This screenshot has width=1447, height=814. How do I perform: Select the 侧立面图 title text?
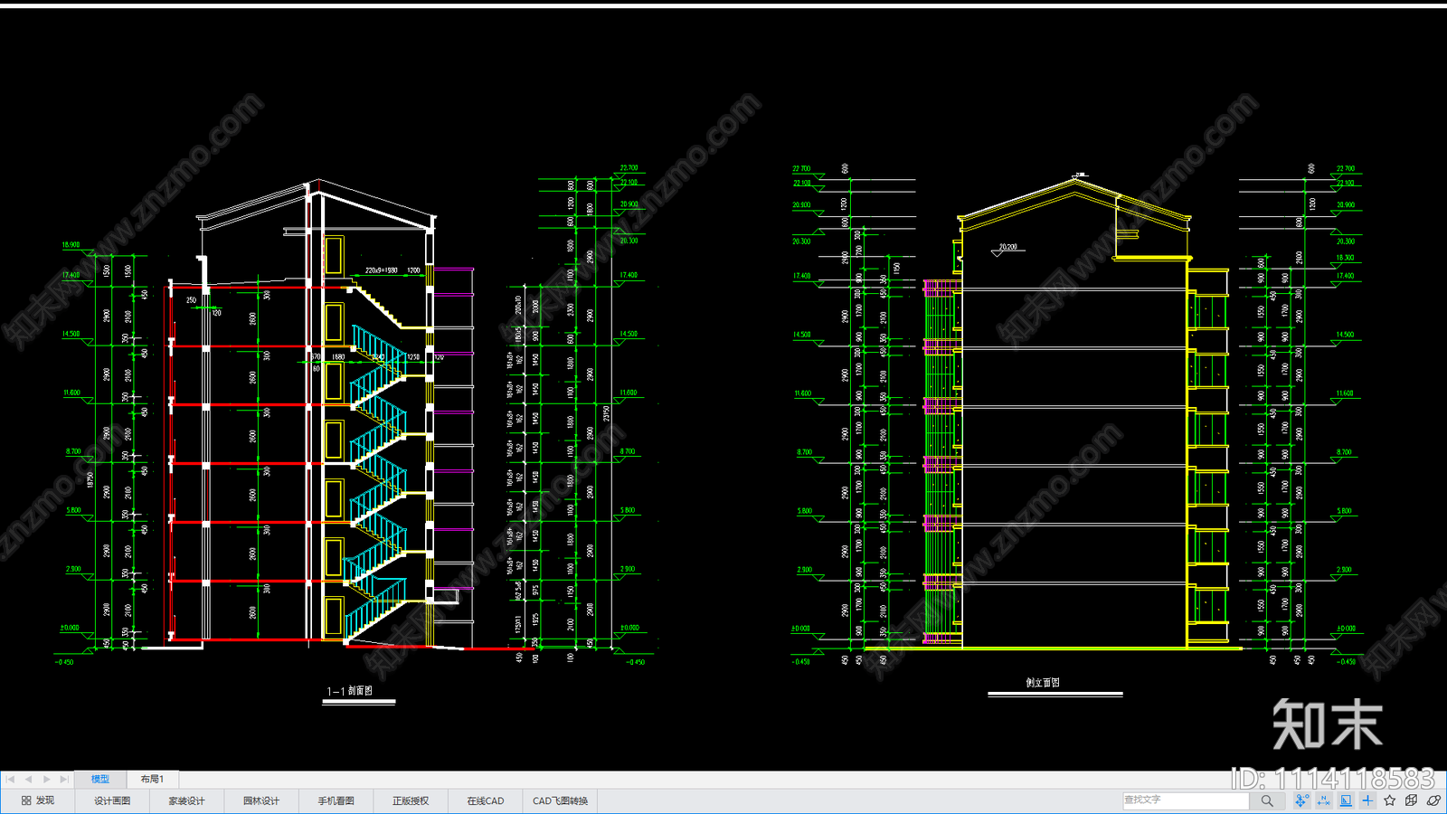pos(1043,683)
